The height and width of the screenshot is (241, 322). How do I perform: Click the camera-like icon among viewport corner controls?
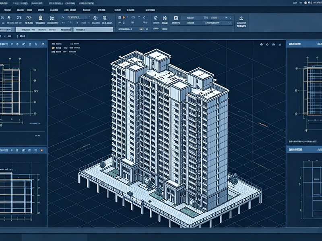coord(273,45)
